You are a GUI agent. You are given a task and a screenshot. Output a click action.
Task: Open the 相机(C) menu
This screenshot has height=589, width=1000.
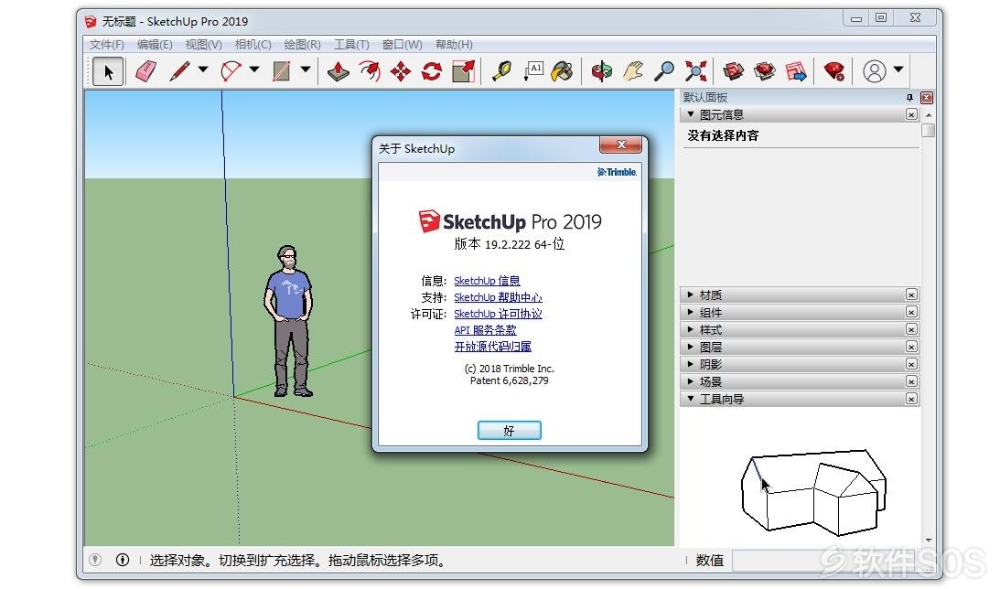point(253,45)
